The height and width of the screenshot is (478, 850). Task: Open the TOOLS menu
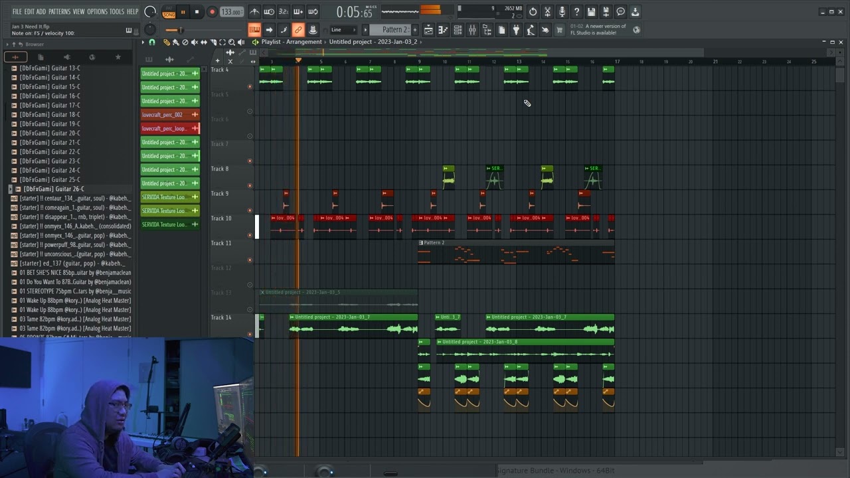coord(117,12)
